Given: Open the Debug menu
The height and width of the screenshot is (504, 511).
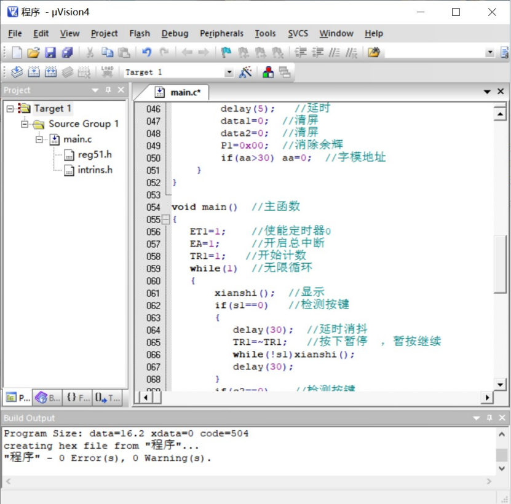Looking at the screenshot, I should click(175, 34).
